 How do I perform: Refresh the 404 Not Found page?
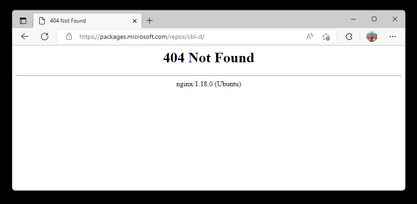[x=45, y=37]
